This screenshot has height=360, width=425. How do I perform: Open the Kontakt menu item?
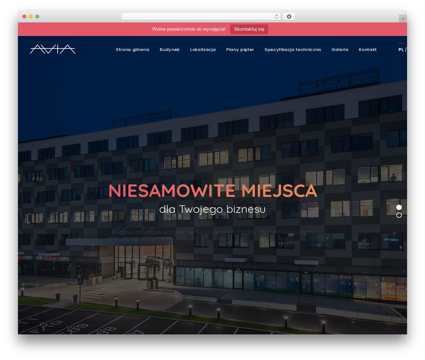coord(368,49)
